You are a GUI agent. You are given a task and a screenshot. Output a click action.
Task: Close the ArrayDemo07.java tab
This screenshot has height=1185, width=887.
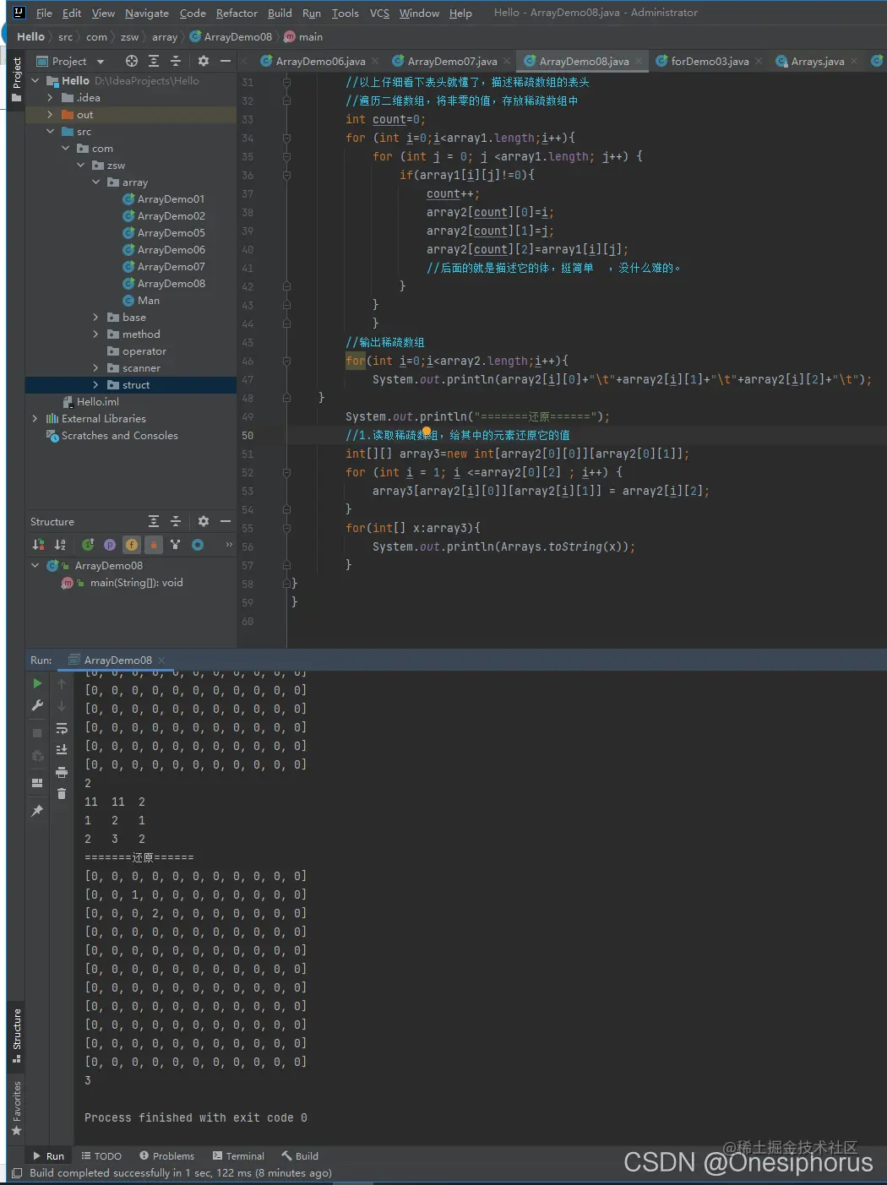point(507,61)
